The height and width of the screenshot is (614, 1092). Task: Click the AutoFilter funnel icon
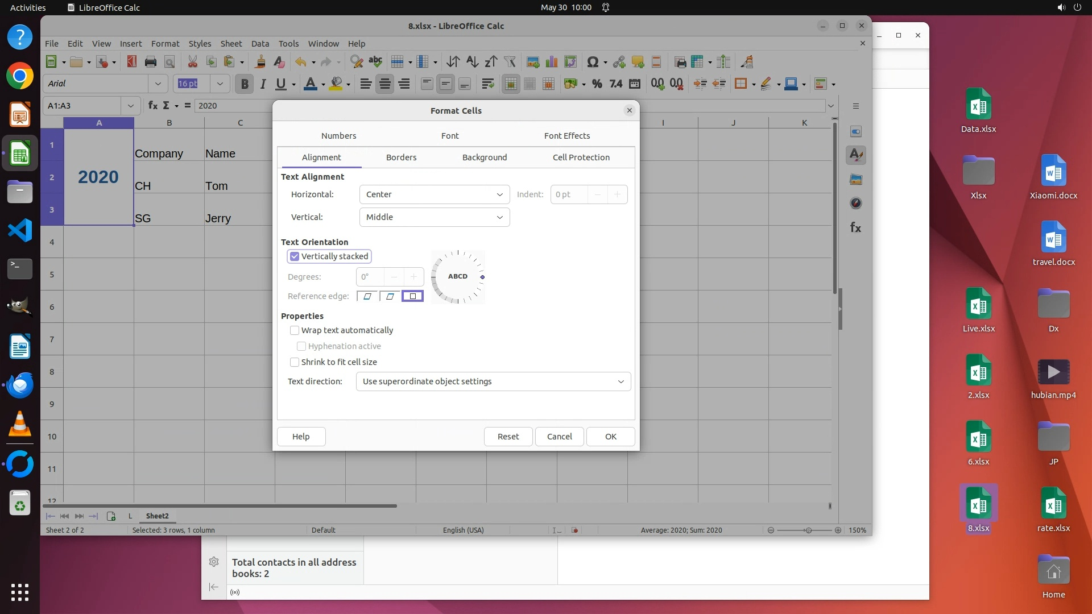click(510, 62)
